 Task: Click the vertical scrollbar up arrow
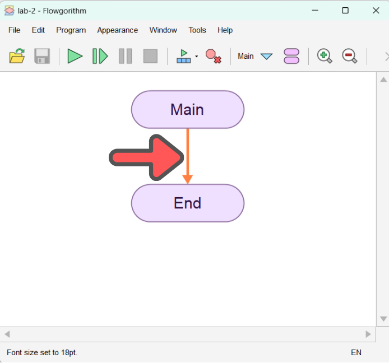(383, 80)
